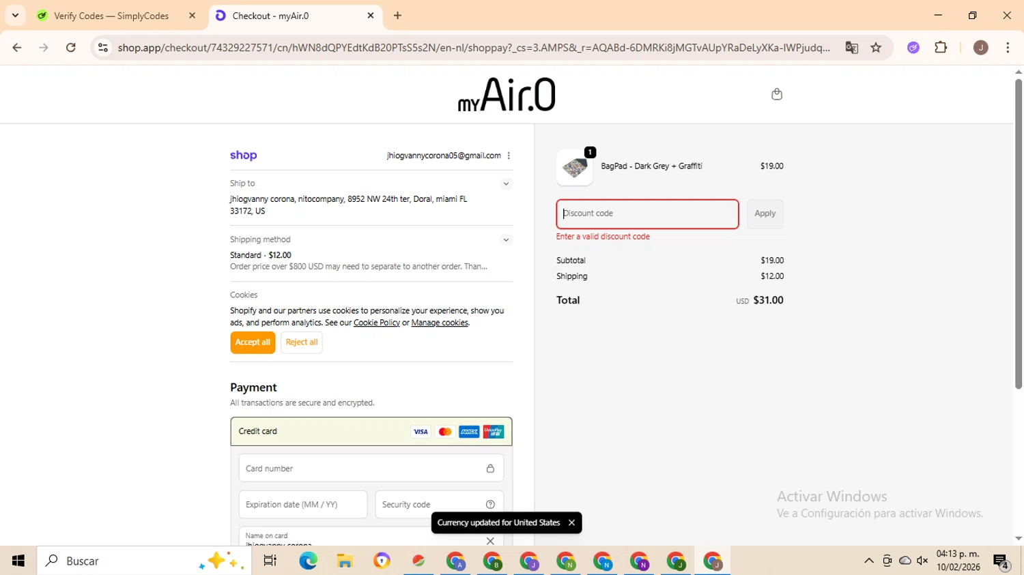The width and height of the screenshot is (1024, 575).
Task: Close the Checkout myAir.0 tab
Action: point(371,16)
